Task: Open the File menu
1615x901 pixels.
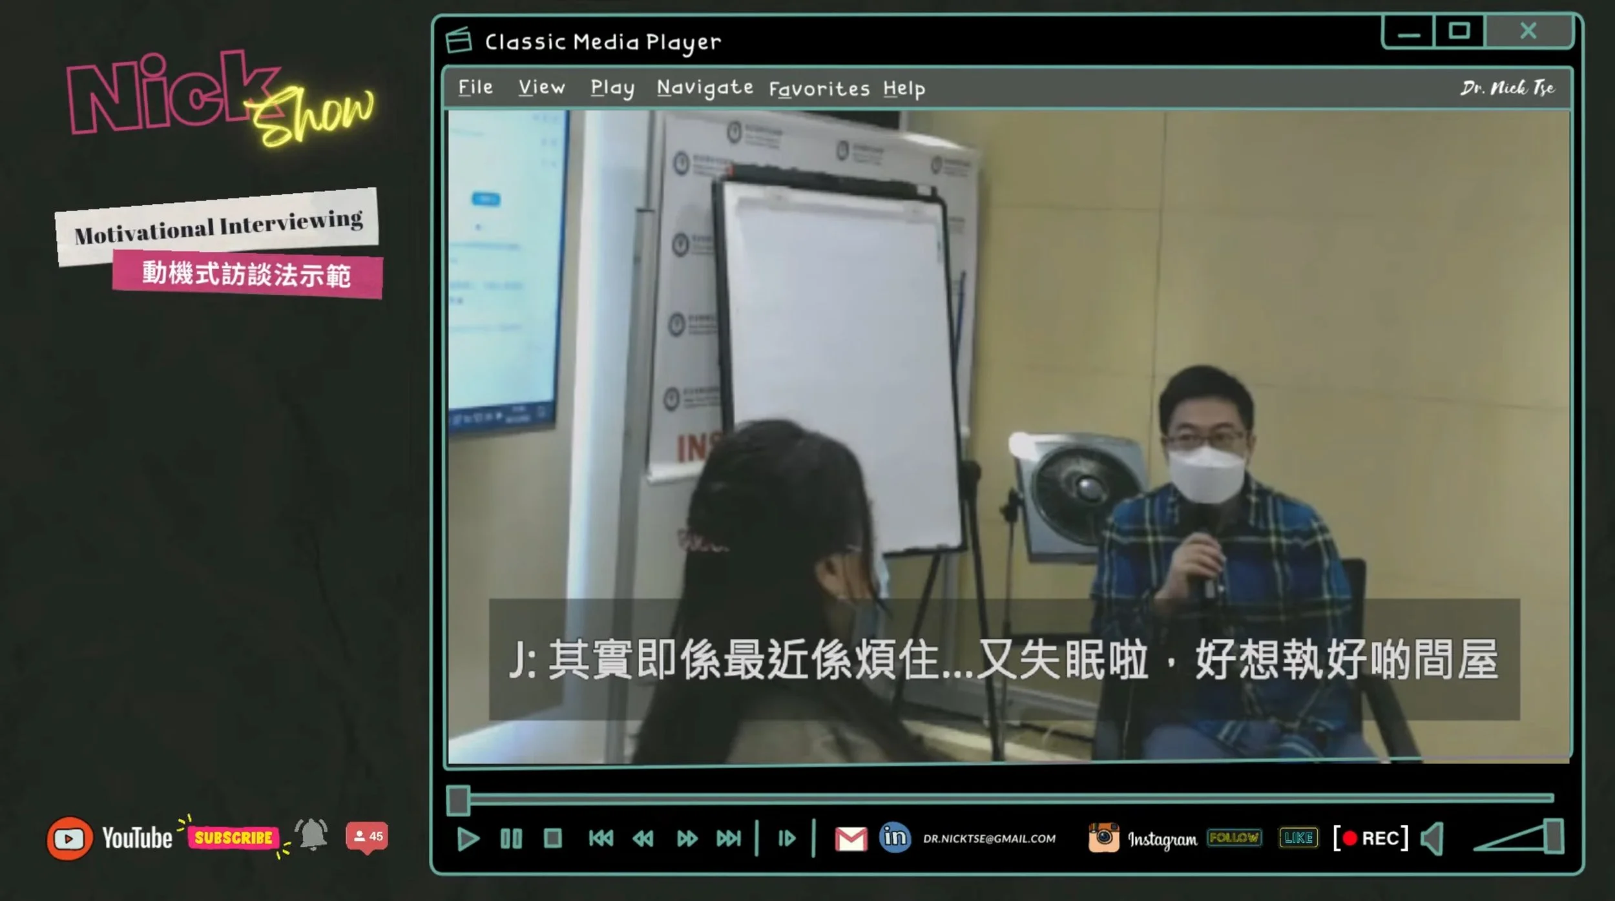Action: (475, 87)
